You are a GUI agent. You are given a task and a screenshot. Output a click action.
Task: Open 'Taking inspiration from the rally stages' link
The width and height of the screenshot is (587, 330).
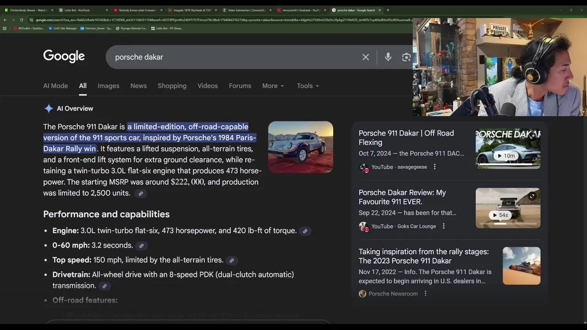tap(424, 256)
